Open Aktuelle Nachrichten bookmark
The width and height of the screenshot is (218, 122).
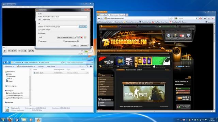tap(131, 22)
